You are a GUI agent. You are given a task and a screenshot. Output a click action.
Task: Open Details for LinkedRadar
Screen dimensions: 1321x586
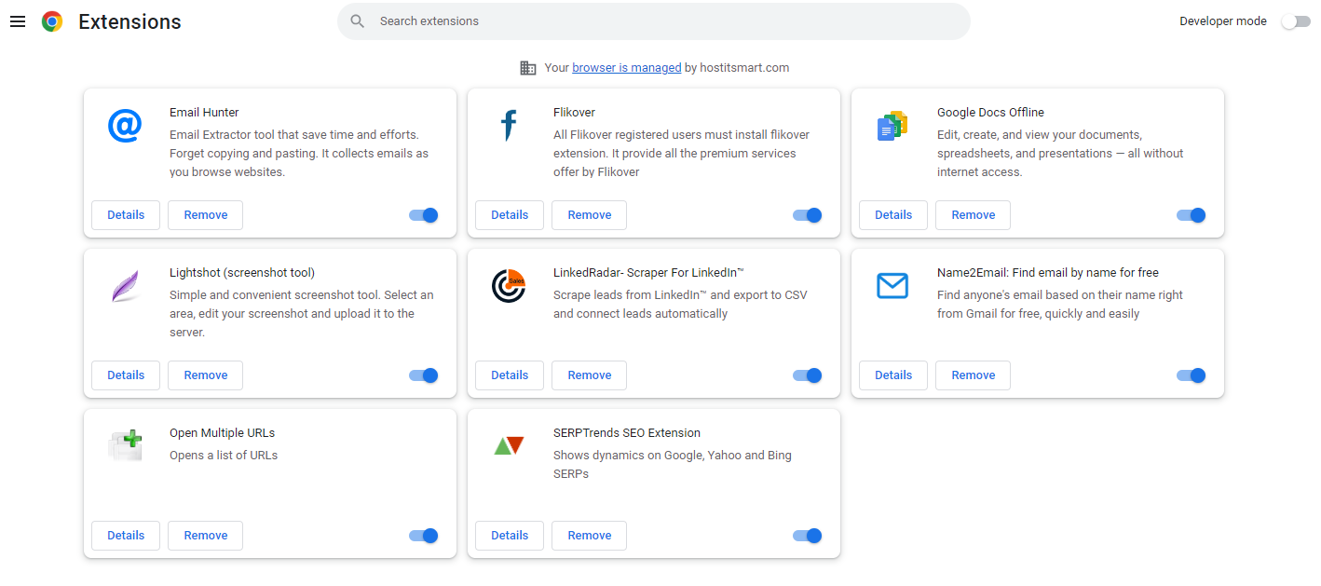click(510, 375)
